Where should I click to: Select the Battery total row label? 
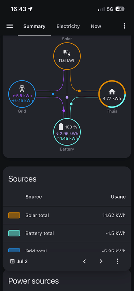pos(39,233)
